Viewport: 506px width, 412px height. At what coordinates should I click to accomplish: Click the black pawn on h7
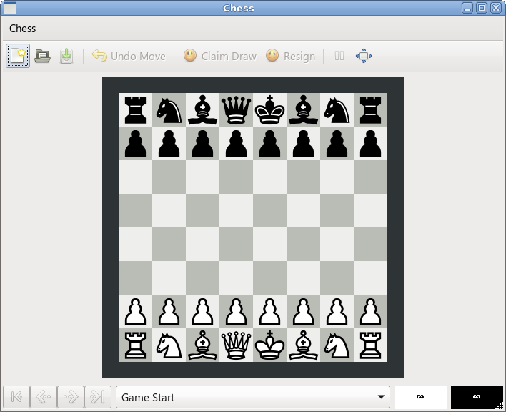[370, 143]
